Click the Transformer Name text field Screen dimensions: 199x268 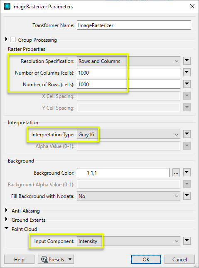pyautogui.click(x=134, y=25)
